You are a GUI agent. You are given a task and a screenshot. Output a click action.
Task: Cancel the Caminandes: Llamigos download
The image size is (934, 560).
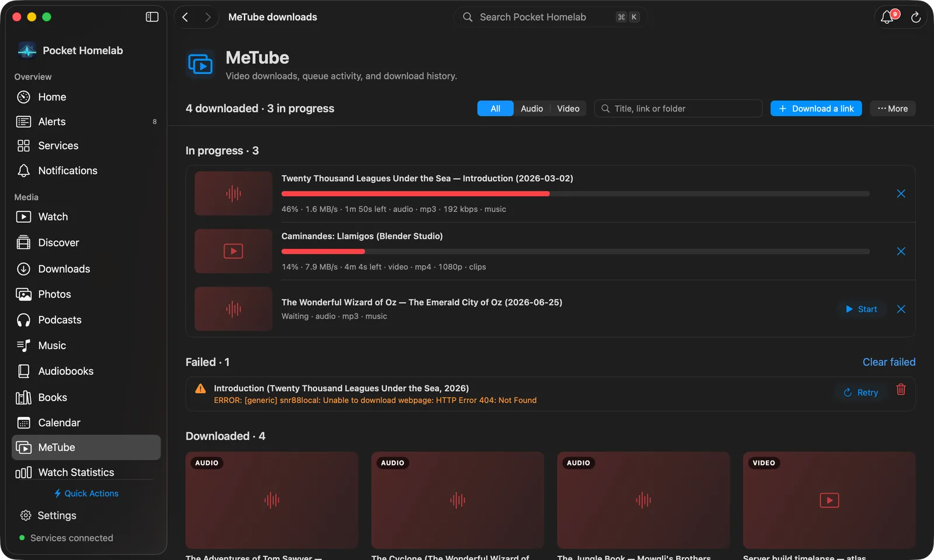point(901,252)
